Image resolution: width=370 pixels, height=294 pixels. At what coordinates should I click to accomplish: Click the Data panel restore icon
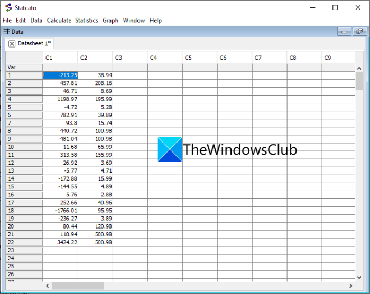[x=359, y=32]
